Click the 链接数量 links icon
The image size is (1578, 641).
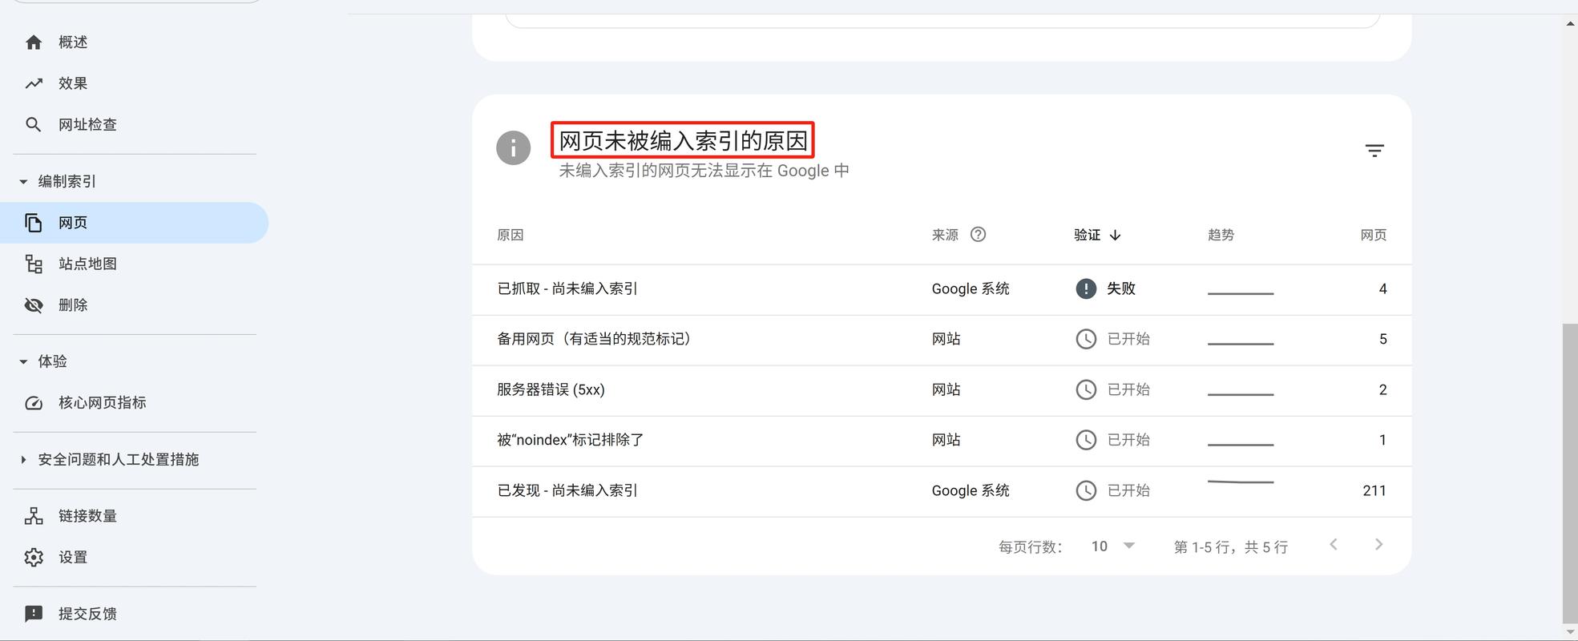point(34,515)
